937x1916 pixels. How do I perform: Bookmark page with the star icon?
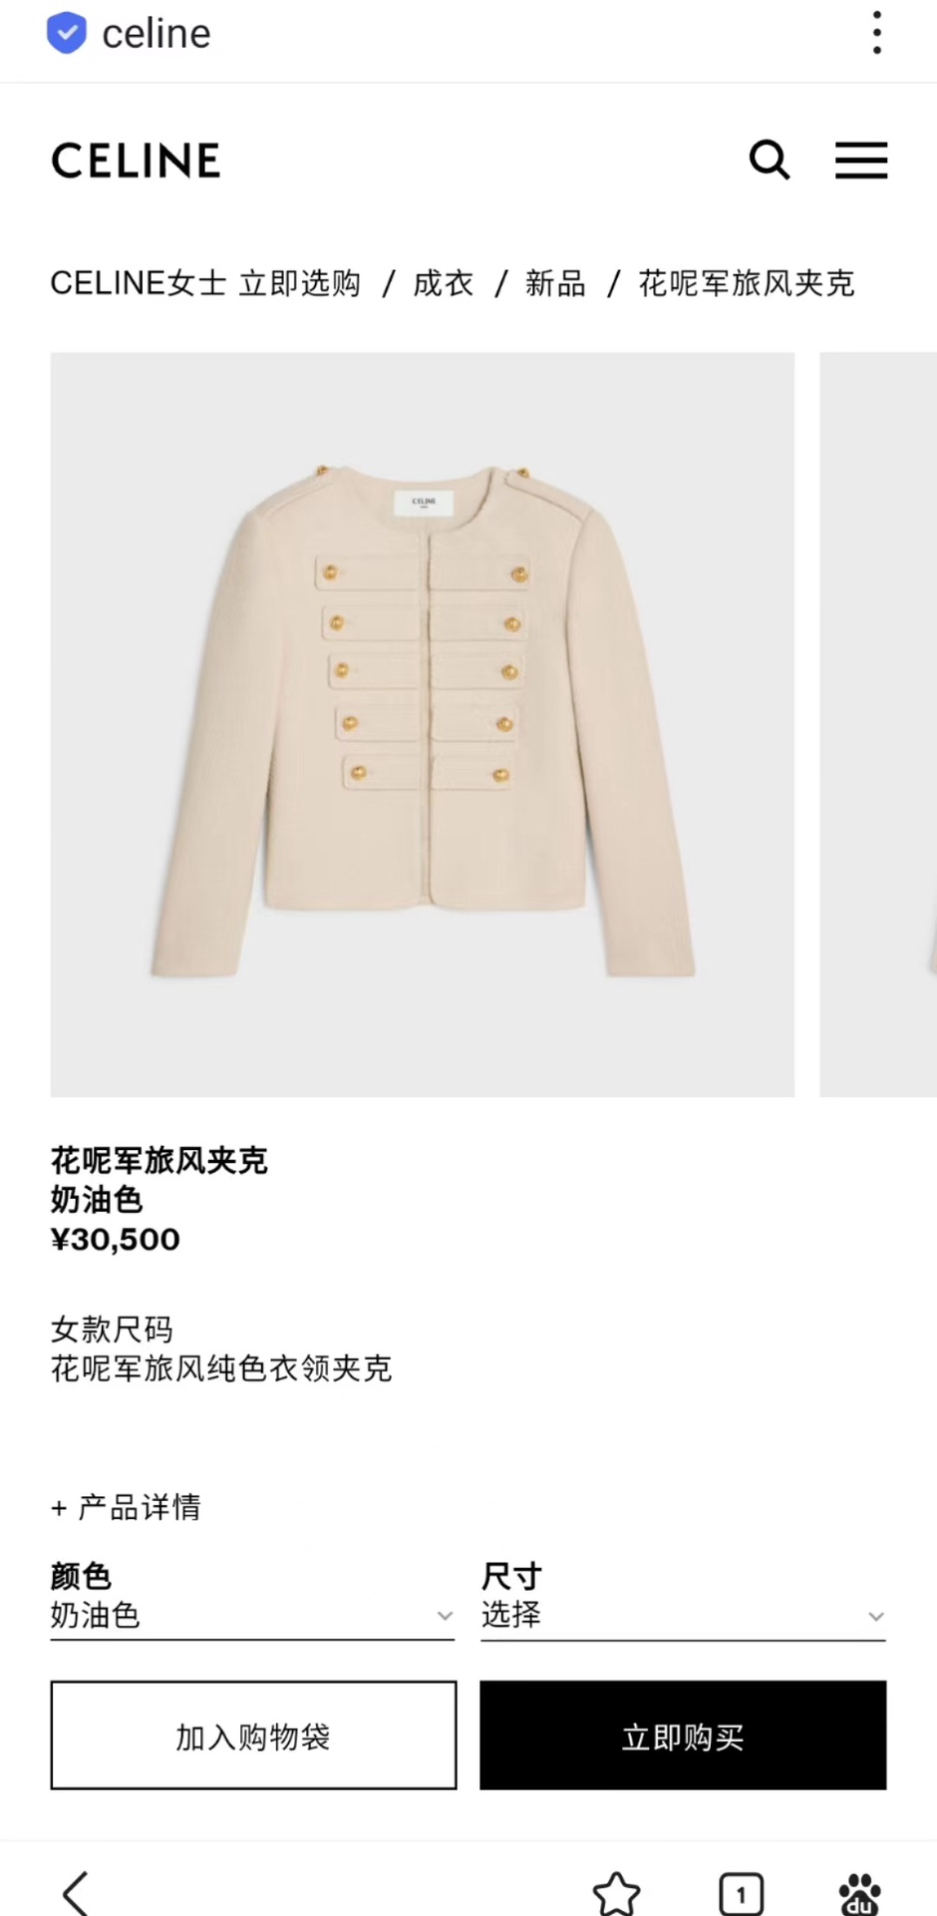(x=616, y=1893)
